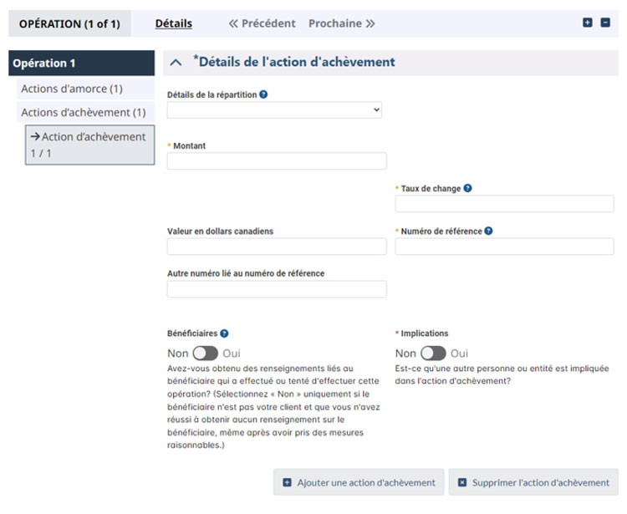The width and height of the screenshot is (627, 514).
Task: Open the OPÉRATION (1 of 1) tab
Action: (69, 23)
